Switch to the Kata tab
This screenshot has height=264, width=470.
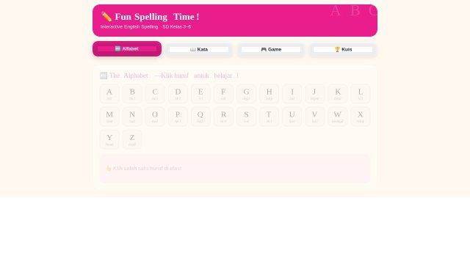(x=199, y=50)
